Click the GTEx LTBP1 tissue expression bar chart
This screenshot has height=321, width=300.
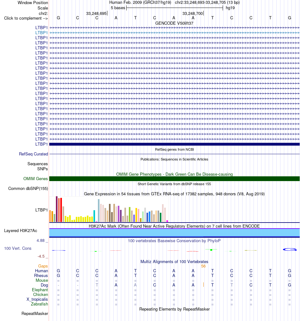(109, 209)
